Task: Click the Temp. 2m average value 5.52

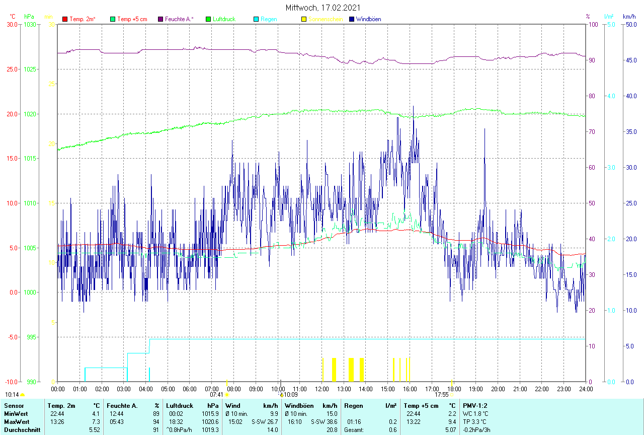Action: 95,430
